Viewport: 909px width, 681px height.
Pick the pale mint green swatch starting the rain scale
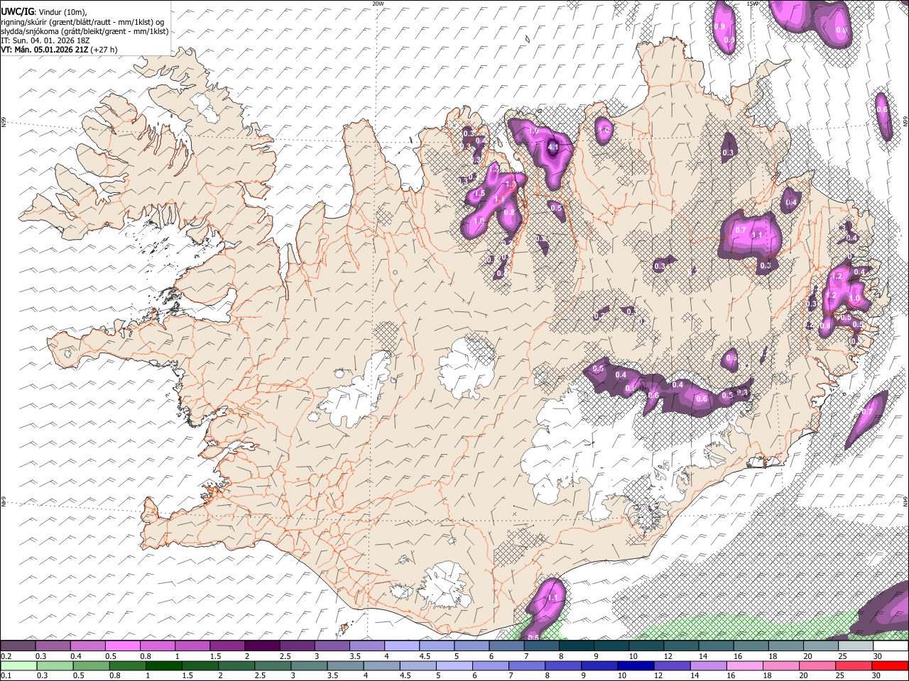tap(18, 665)
